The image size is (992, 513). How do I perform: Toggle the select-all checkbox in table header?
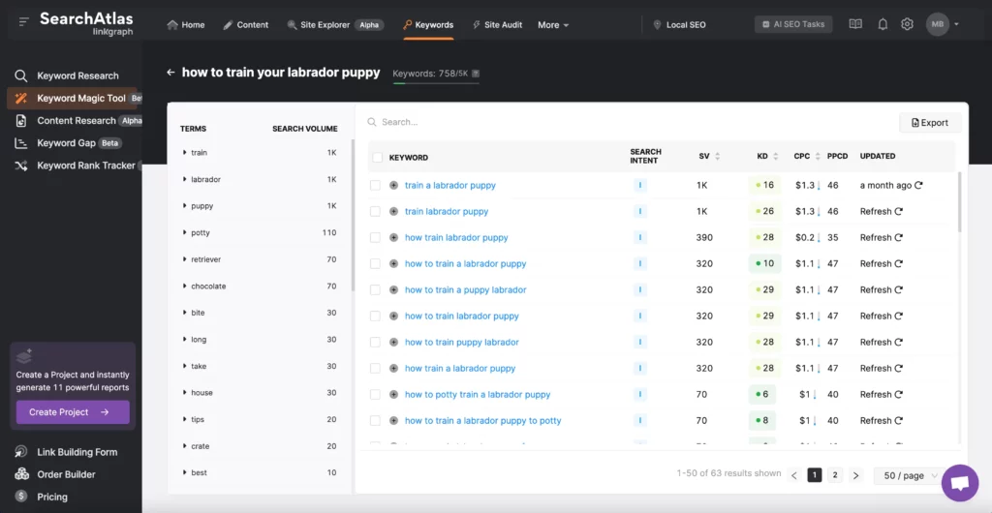[376, 157]
